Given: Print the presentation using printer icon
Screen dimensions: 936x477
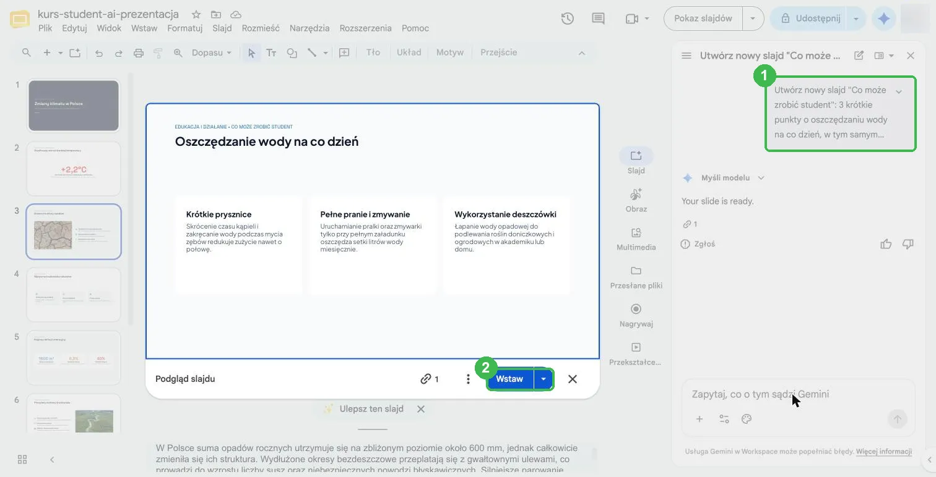Looking at the screenshot, I should (x=139, y=53).
